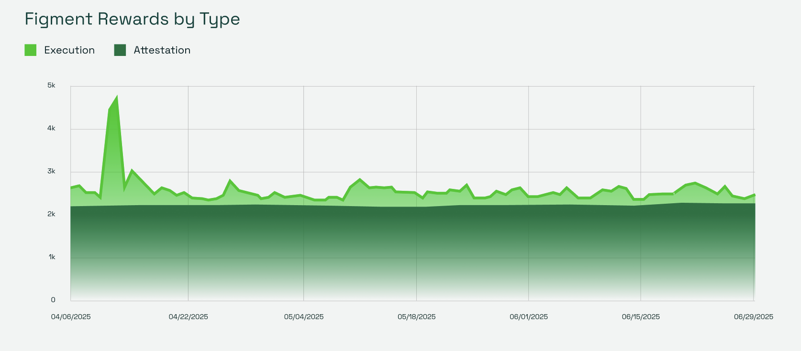Screen dimensions: 801x351
Task: Click the 4k y-axis label
Action: 51,128
